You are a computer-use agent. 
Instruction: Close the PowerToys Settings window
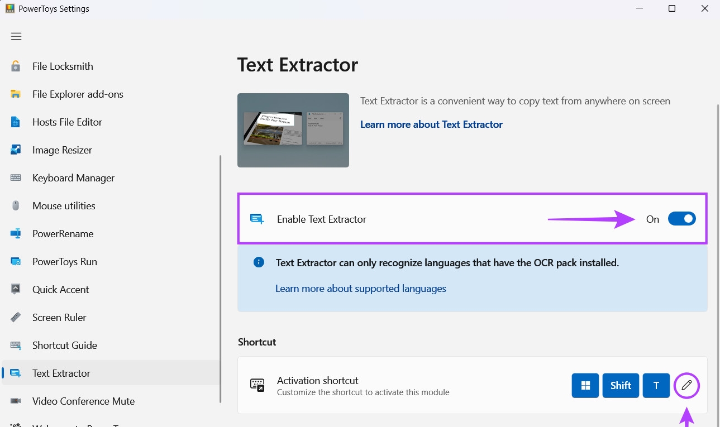pos(705,8)
